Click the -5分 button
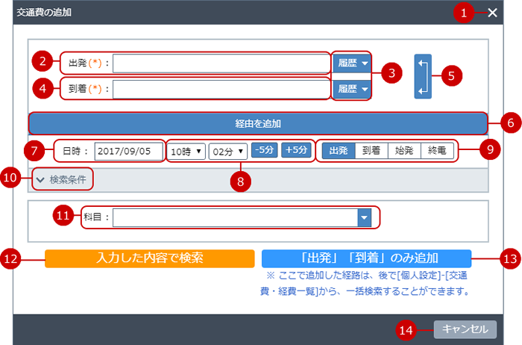The image size is (522, 345). [263, 150]
